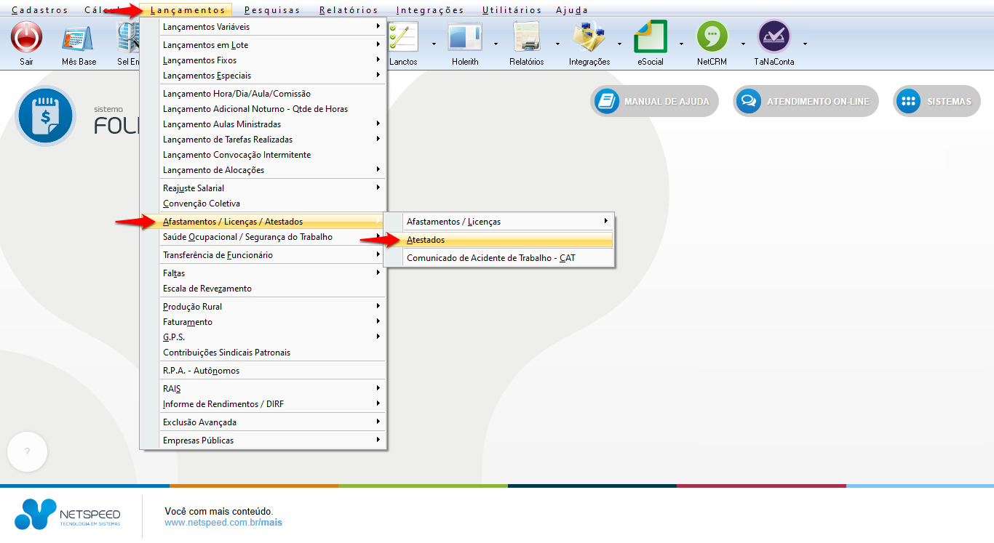Open the Integrações folder icon
Image resolution: width=994 pixels, height=543 pixels.
pos(589,38)
